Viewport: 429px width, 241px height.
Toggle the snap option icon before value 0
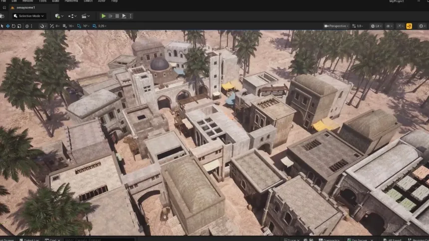pyautogui.click(x=52, y=26)
